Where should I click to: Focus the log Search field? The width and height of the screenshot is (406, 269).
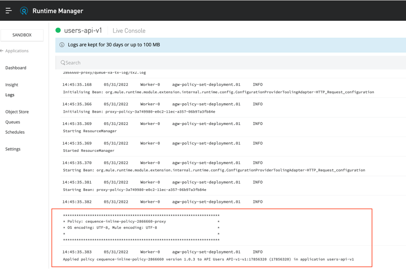point(230,62)
